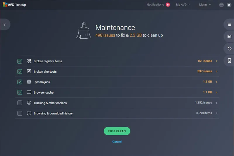
Task: Select the System junk label
Action: coord(42,82)
